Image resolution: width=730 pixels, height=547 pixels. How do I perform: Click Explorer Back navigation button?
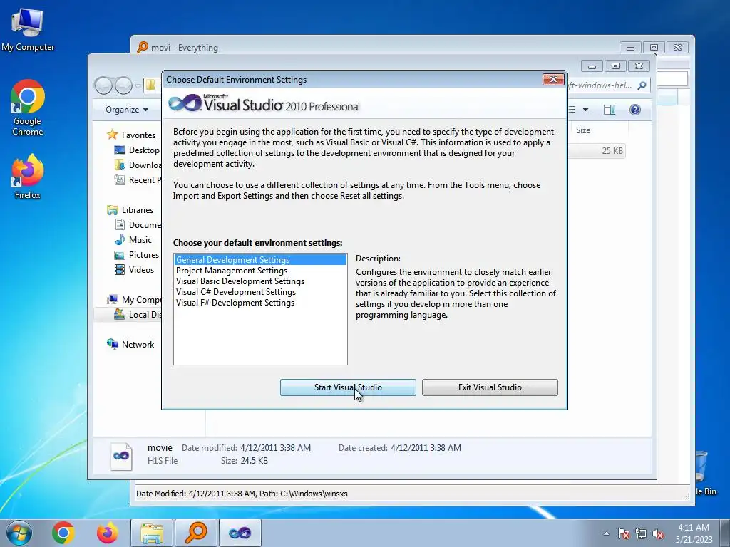click(x=103, y=85)
